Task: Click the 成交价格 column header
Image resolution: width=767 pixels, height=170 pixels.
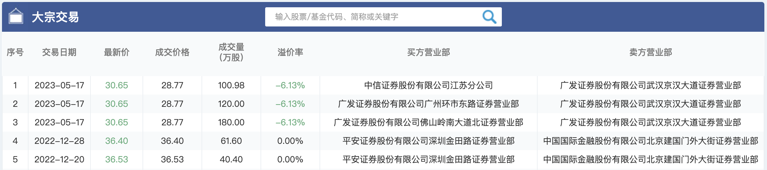Action: point(172,52)
